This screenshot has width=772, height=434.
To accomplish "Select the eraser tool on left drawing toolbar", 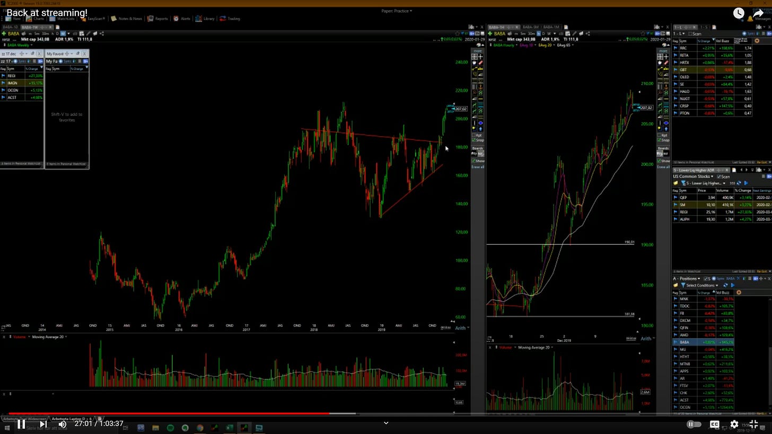I will coord(480,63).
